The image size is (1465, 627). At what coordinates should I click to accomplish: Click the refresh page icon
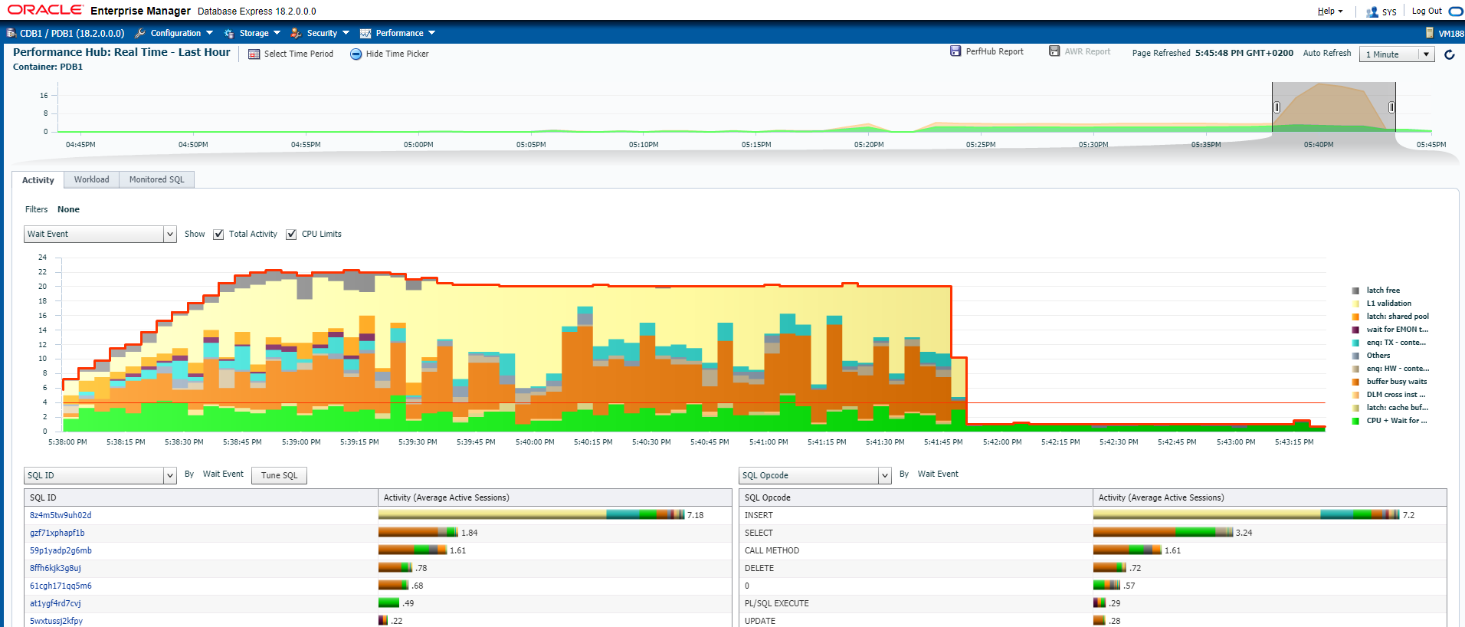[x=1449, y=54]
